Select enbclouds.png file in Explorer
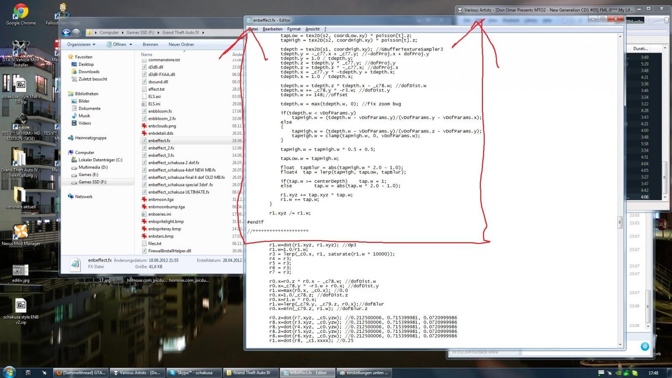 coord(162,126)
